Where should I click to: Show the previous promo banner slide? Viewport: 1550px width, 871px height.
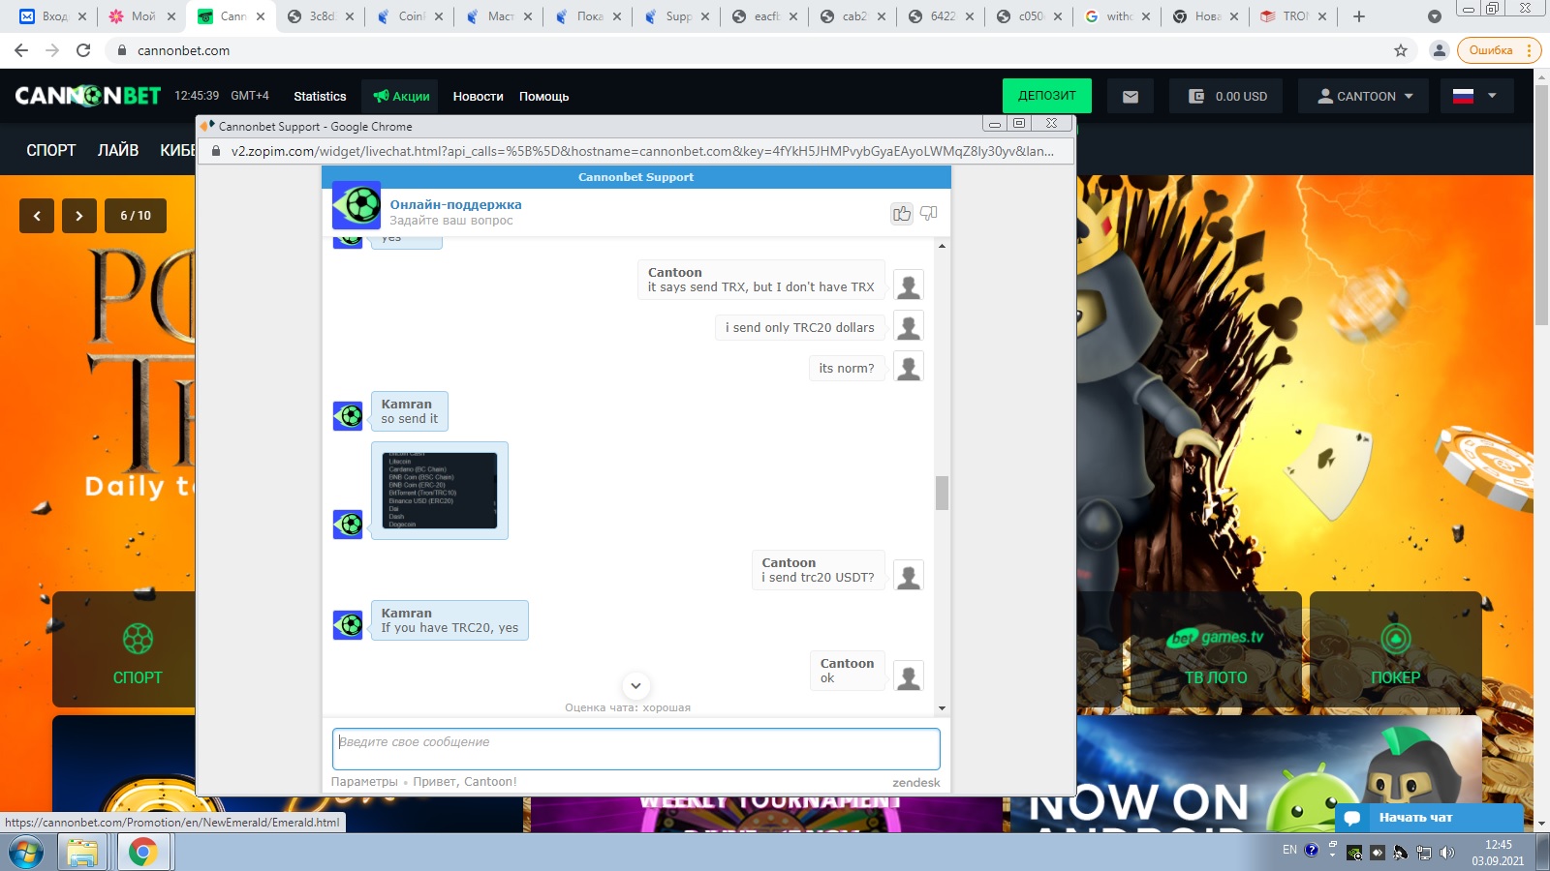pyautogui.click(x=37, y=216)
